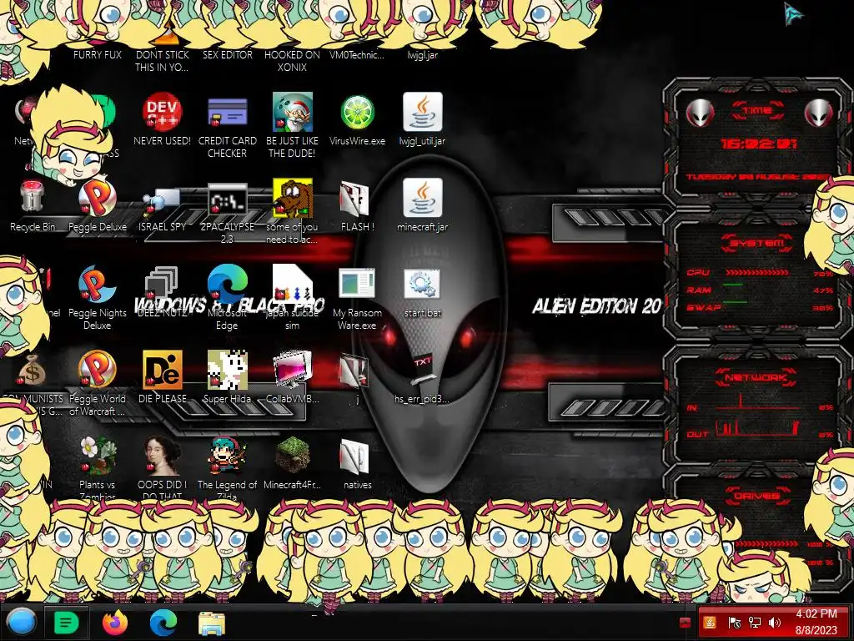The image size is (854, 641).
Task: Open the some of you need to ac... icon
Action: (293, 199)
